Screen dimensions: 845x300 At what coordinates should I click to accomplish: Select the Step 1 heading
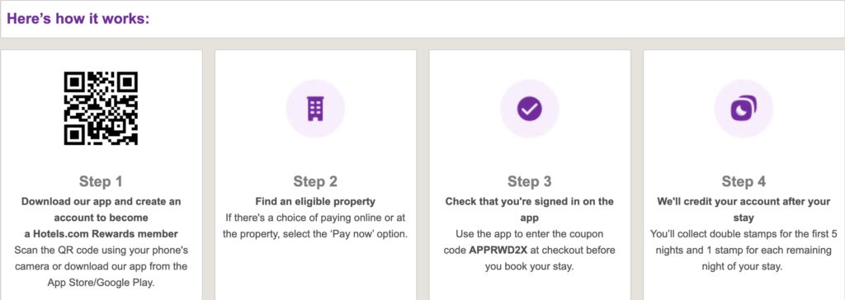101,181
